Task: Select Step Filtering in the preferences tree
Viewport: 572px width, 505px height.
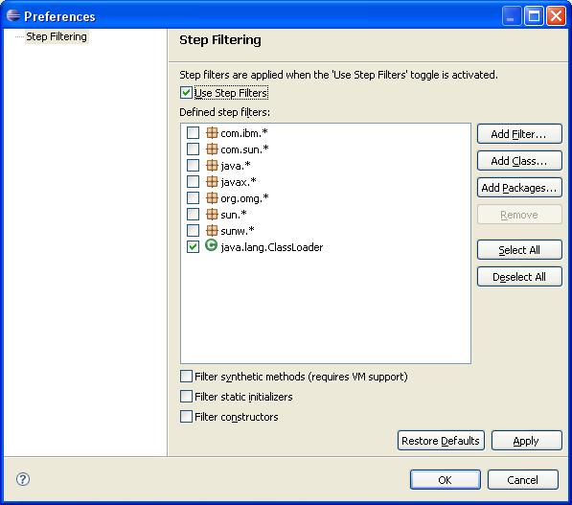Action: pyautogui.click(x=57, y=36)
